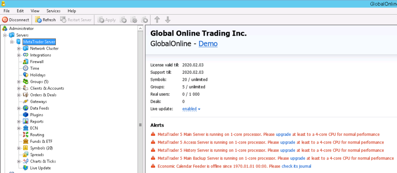Open the Edit menu

(x=20, y=11)
